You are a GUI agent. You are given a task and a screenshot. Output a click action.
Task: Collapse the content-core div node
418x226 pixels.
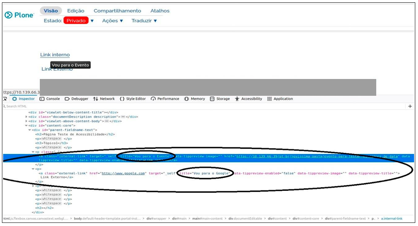(27, 126)
